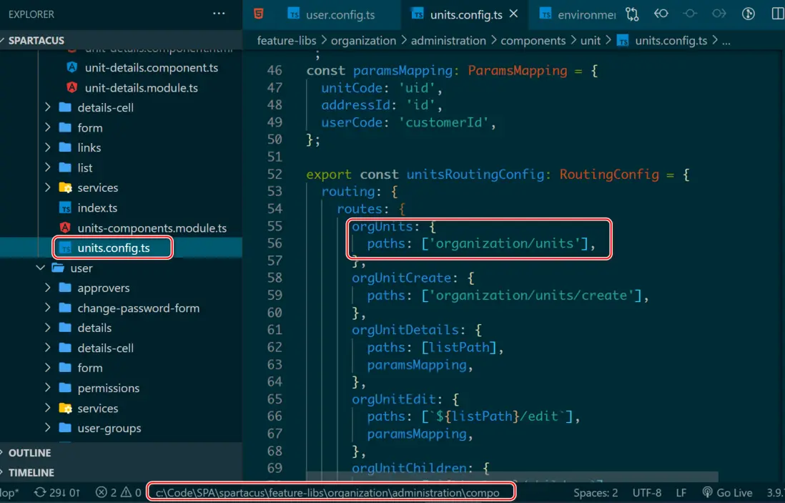Start Go Live server from status bar

coord(727,493)
